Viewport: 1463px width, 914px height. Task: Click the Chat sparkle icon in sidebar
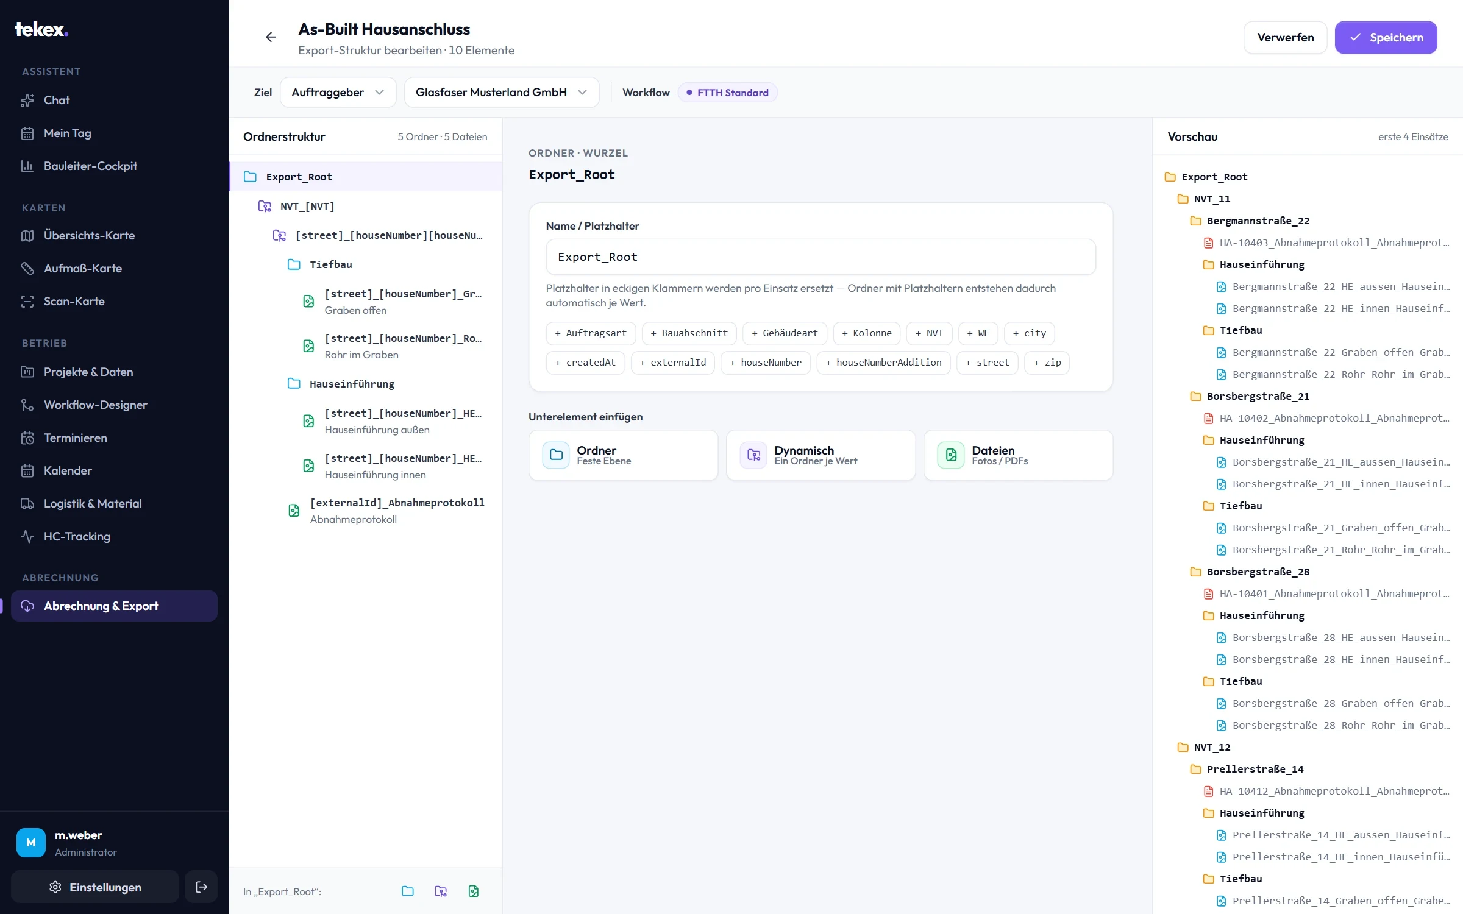[x=27, y=101]
